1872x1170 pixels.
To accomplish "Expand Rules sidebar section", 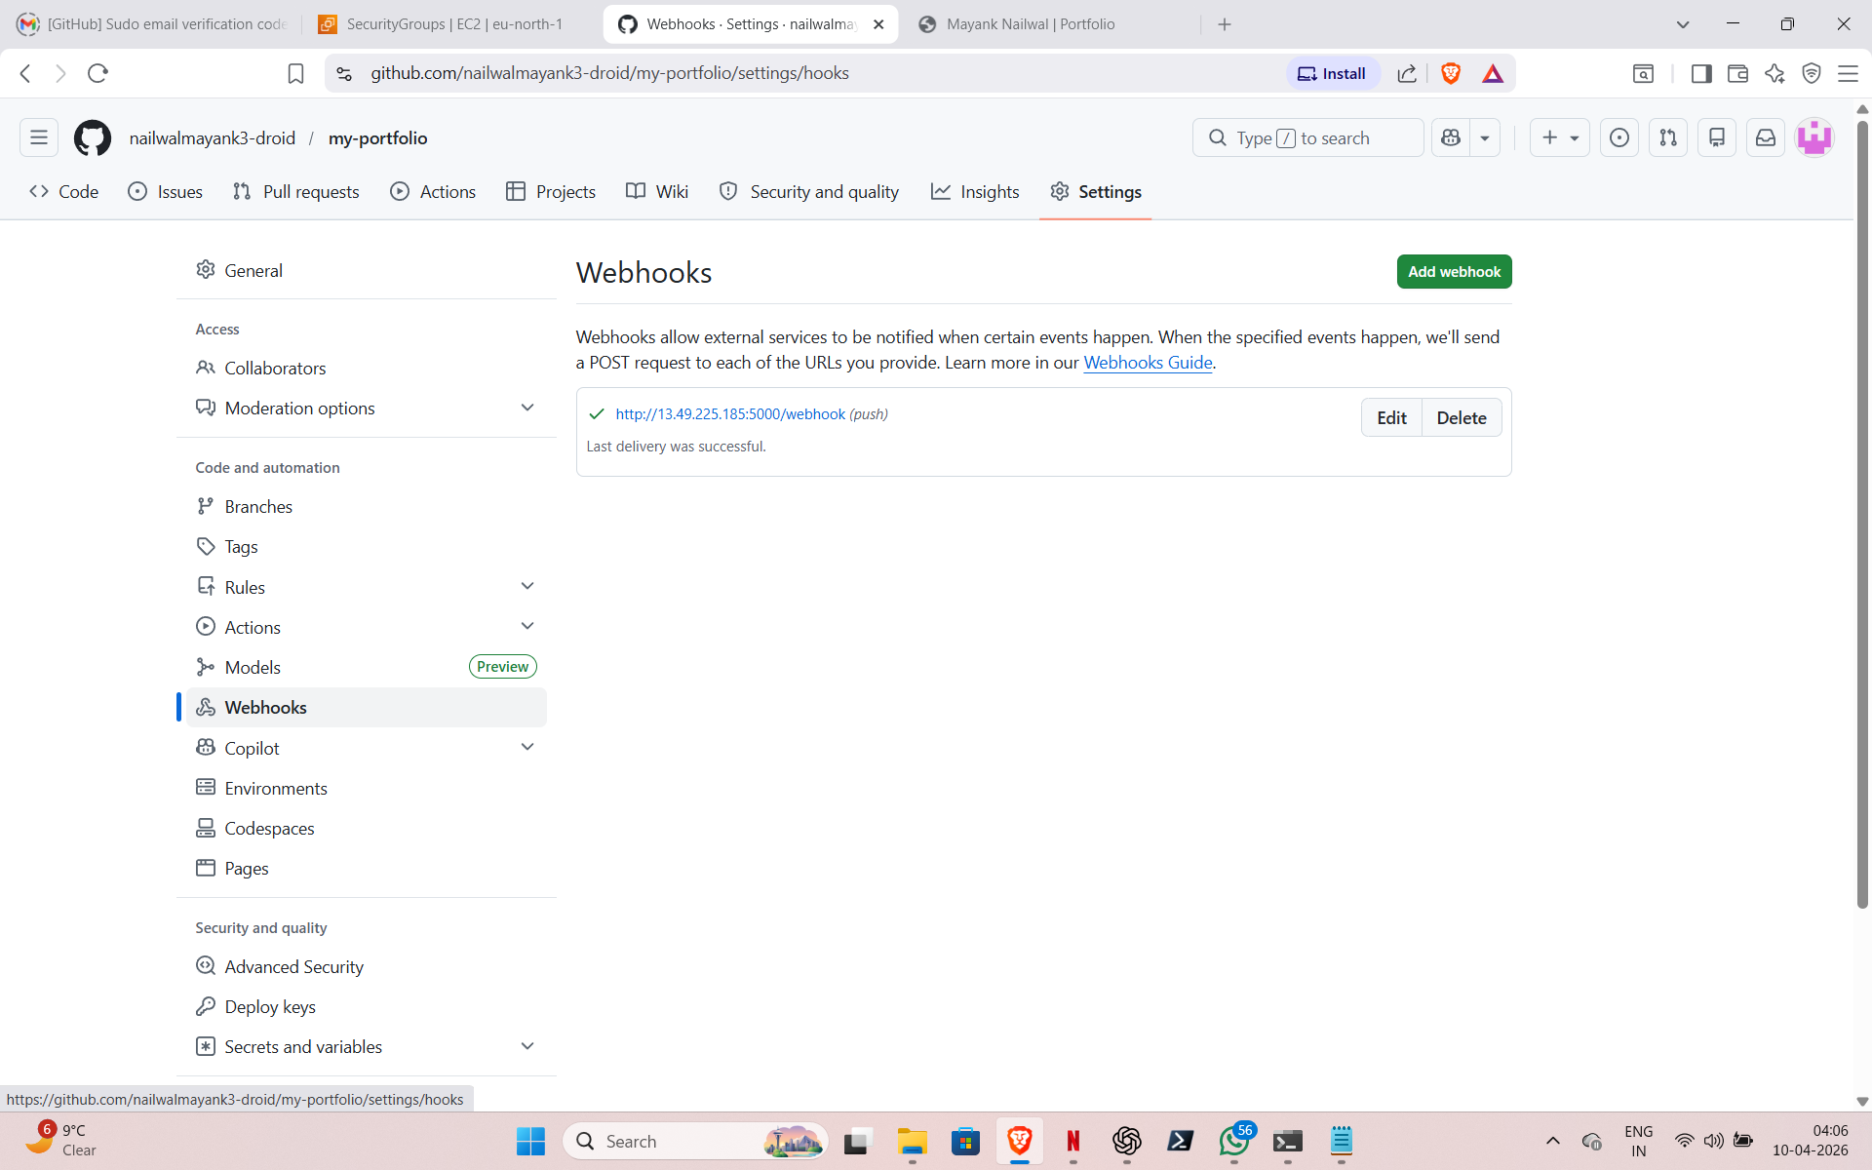I will pyautogui.click(x=527, y=586).
